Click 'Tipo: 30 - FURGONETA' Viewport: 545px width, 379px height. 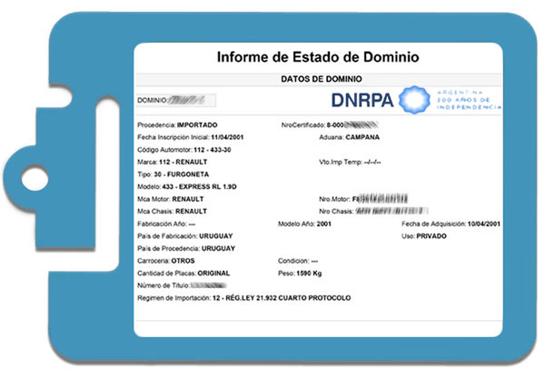[x=173, y=175]
